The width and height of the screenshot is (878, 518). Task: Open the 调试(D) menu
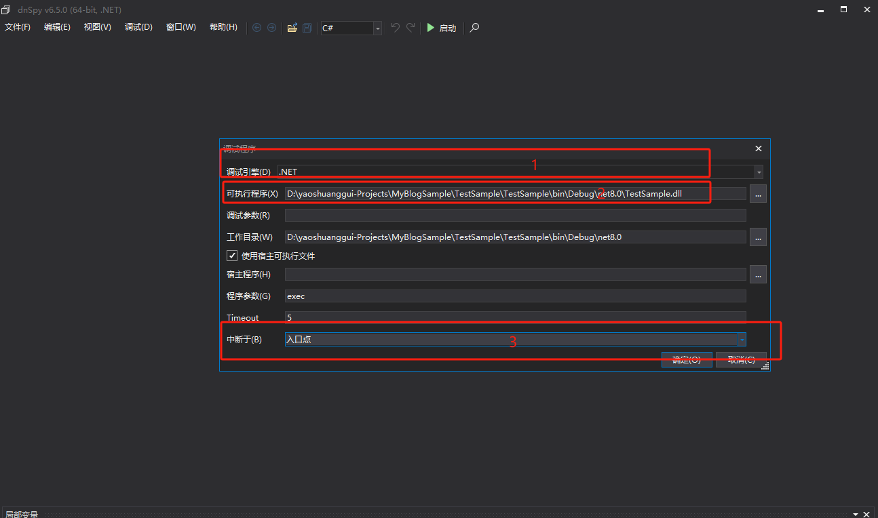(138, 27)
